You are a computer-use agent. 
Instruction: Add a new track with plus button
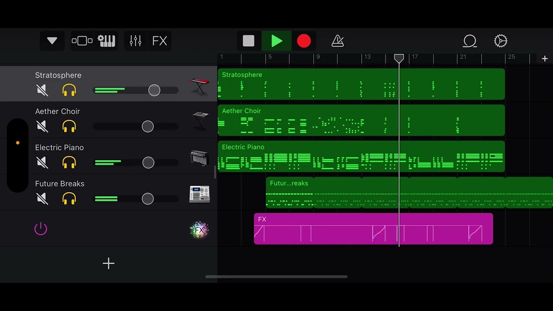(x=108, y=263)
